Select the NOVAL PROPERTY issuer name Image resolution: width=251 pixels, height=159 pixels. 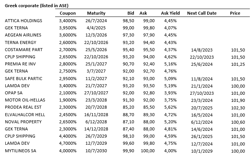(x=23, y=122)
